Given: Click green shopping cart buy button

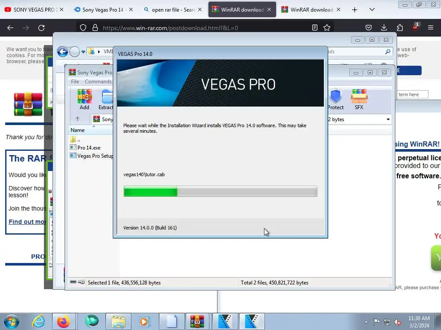Looking at the screenshot, I should tap(436, 258).
